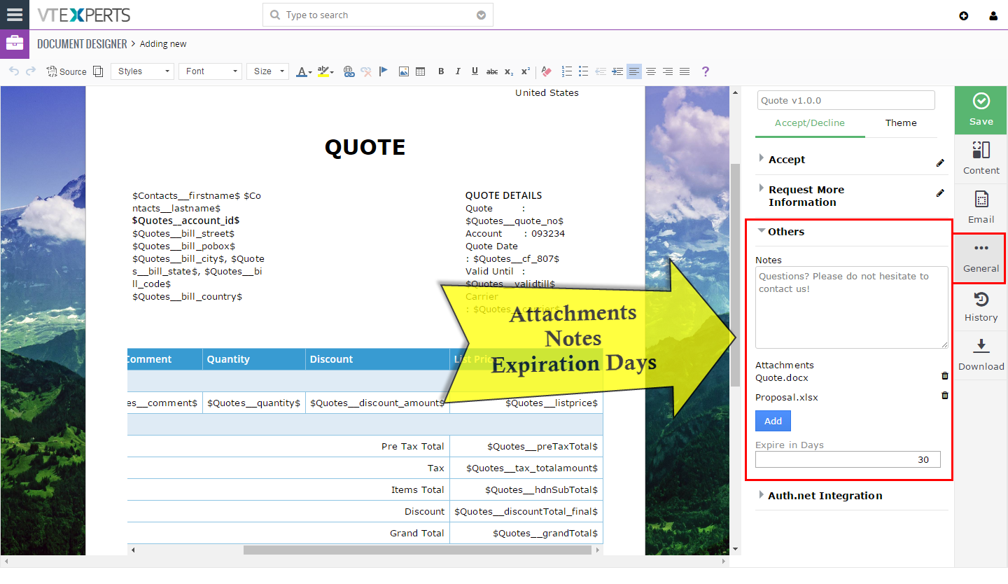
Task: Toggle superscript formatting
Action: click(526, 71)
